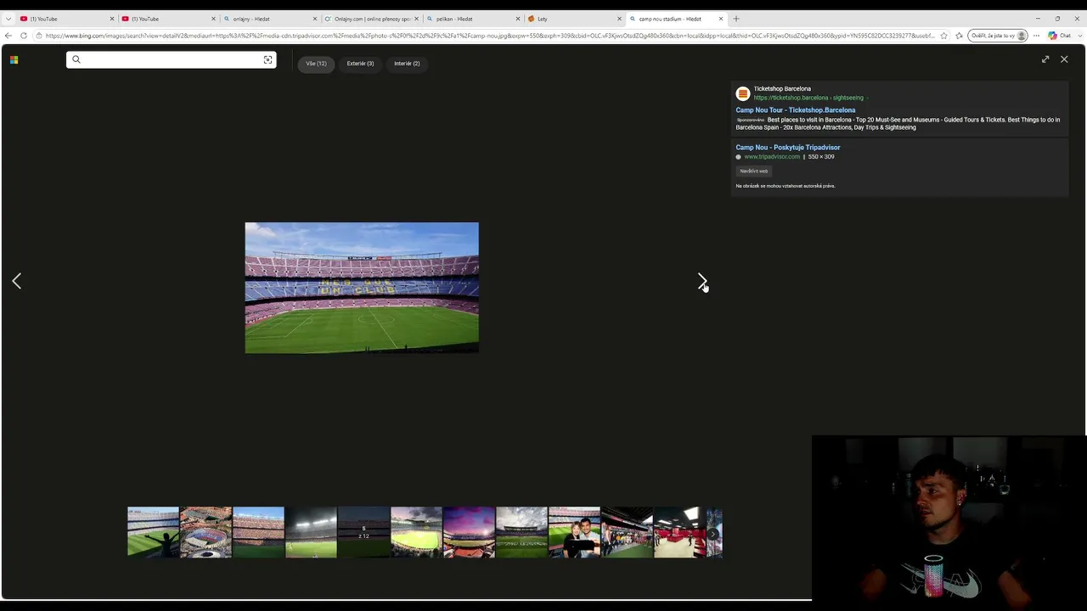Open the Copilot Chat button
1087x611 pixels.
click(1060, 36)
